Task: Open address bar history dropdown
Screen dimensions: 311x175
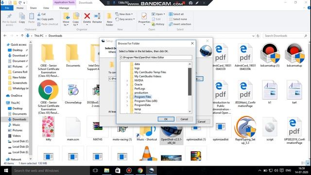Action: (x=253, y=36)
